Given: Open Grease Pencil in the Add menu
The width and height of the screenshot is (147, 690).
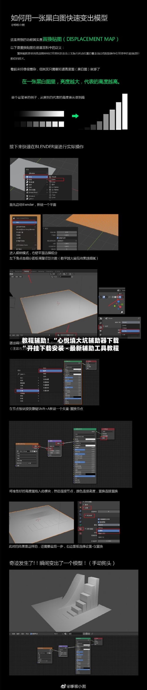Looking at the screenshot, I should coord(33,192).
